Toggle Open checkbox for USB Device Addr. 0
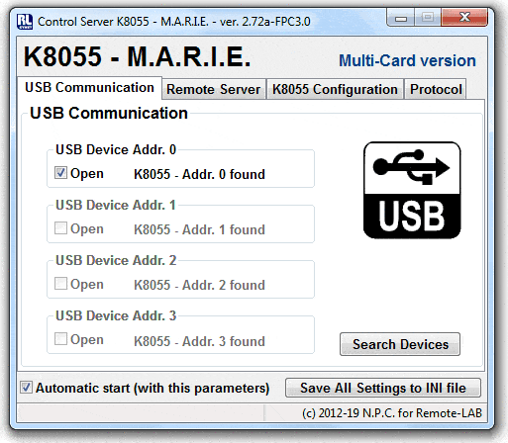 (60, 173)
